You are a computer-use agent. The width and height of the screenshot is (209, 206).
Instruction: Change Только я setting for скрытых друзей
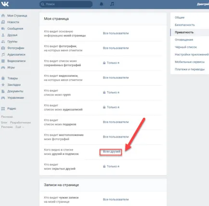[111, 167]
